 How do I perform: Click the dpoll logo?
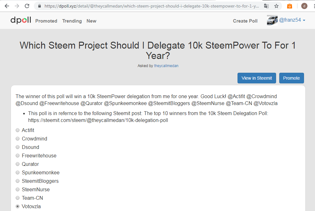(21, 20)
